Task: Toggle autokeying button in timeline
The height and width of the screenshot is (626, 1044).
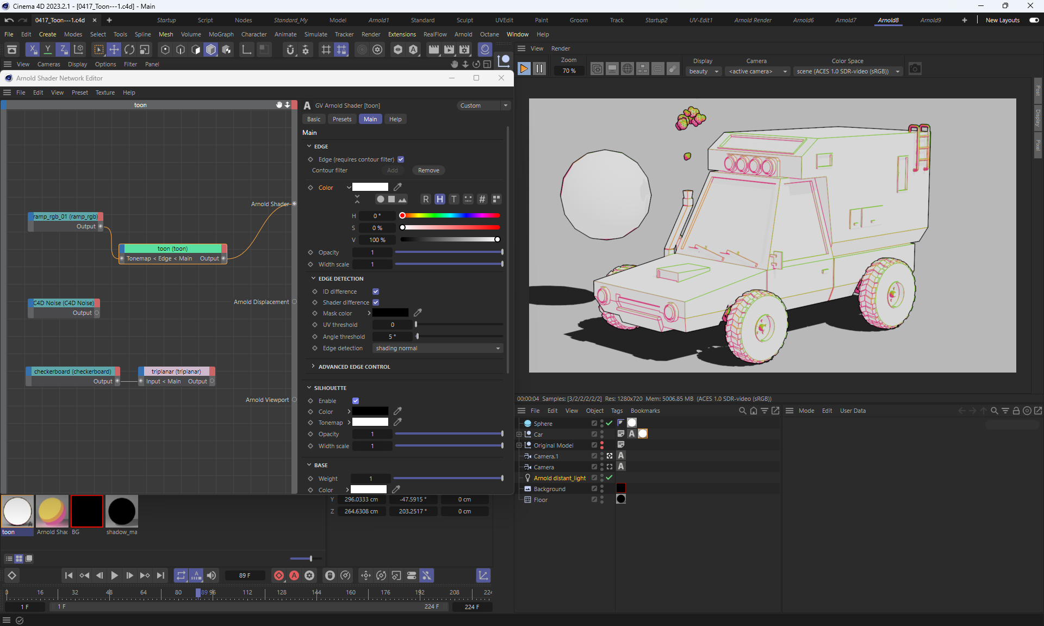Action: click(x=294, y=575)
